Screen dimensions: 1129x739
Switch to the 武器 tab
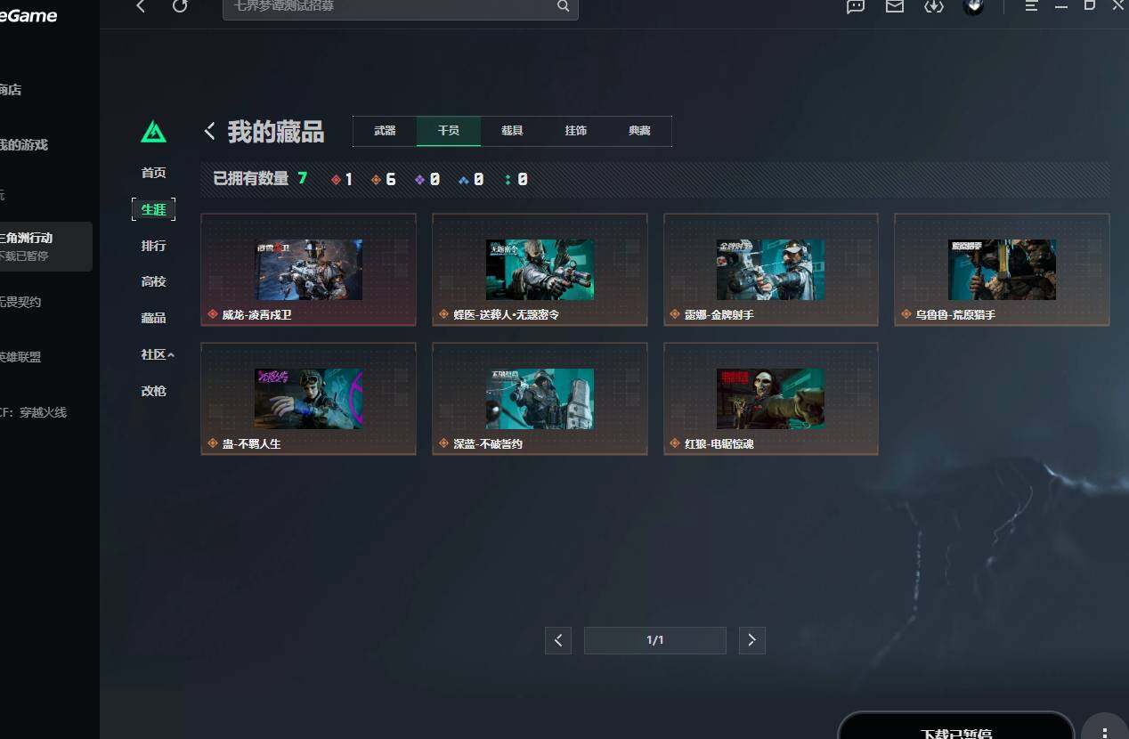(x=385, y=131)
